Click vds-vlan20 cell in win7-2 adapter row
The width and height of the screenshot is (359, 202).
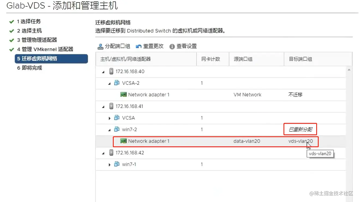tap(301, 141)
